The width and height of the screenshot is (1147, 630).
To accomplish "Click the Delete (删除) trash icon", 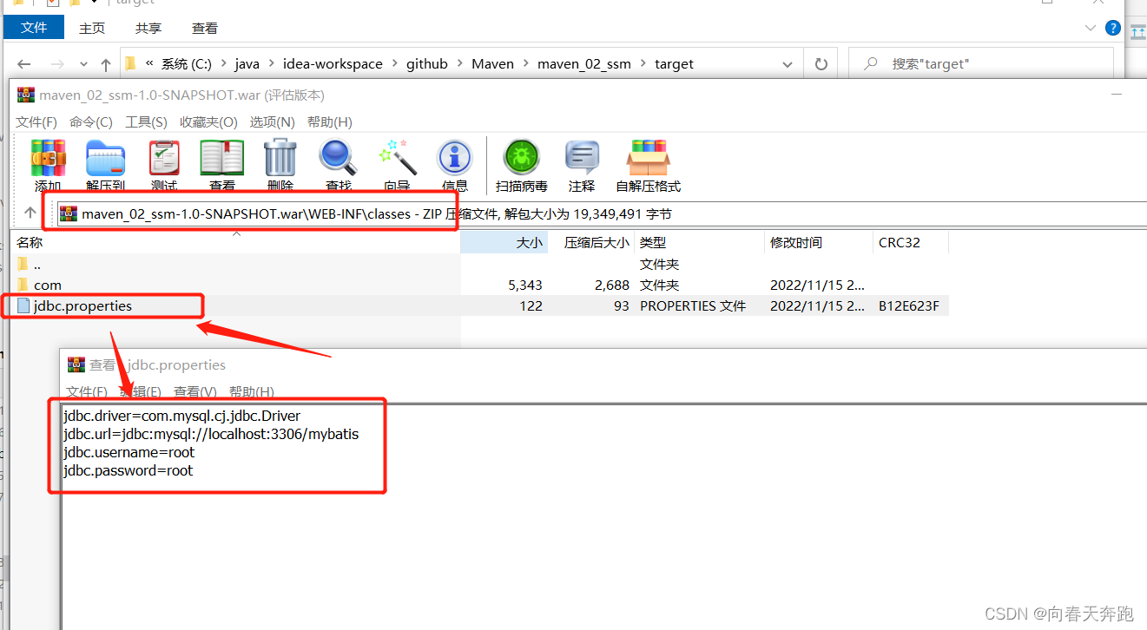I will pos(280,159).
